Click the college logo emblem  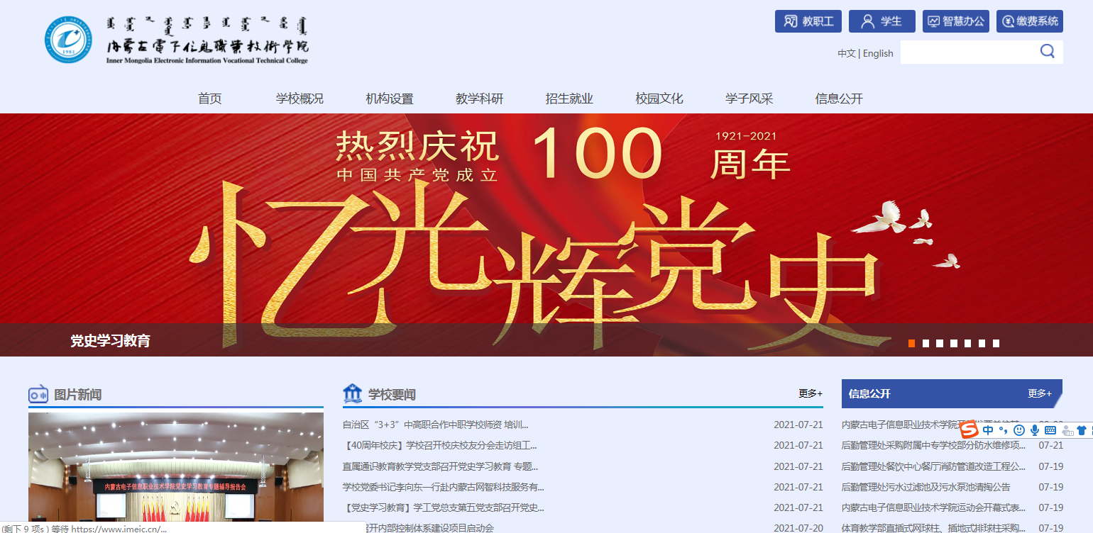click(69, 40)
